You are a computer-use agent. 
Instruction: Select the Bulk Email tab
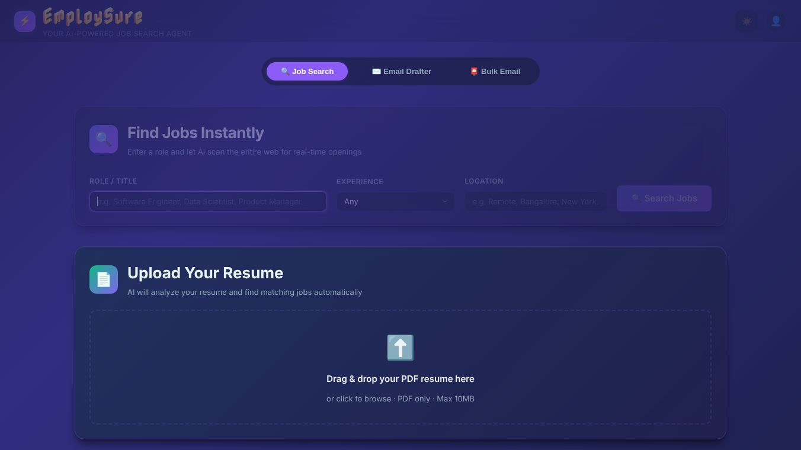(x=495, y=71)
